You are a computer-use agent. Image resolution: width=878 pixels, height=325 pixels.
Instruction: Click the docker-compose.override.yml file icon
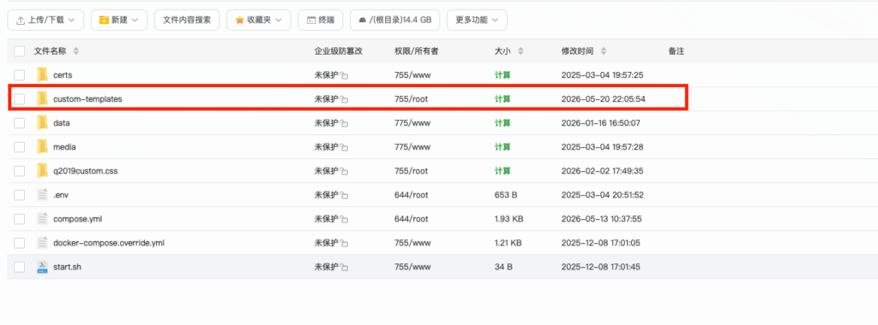(x=42, y=243)
